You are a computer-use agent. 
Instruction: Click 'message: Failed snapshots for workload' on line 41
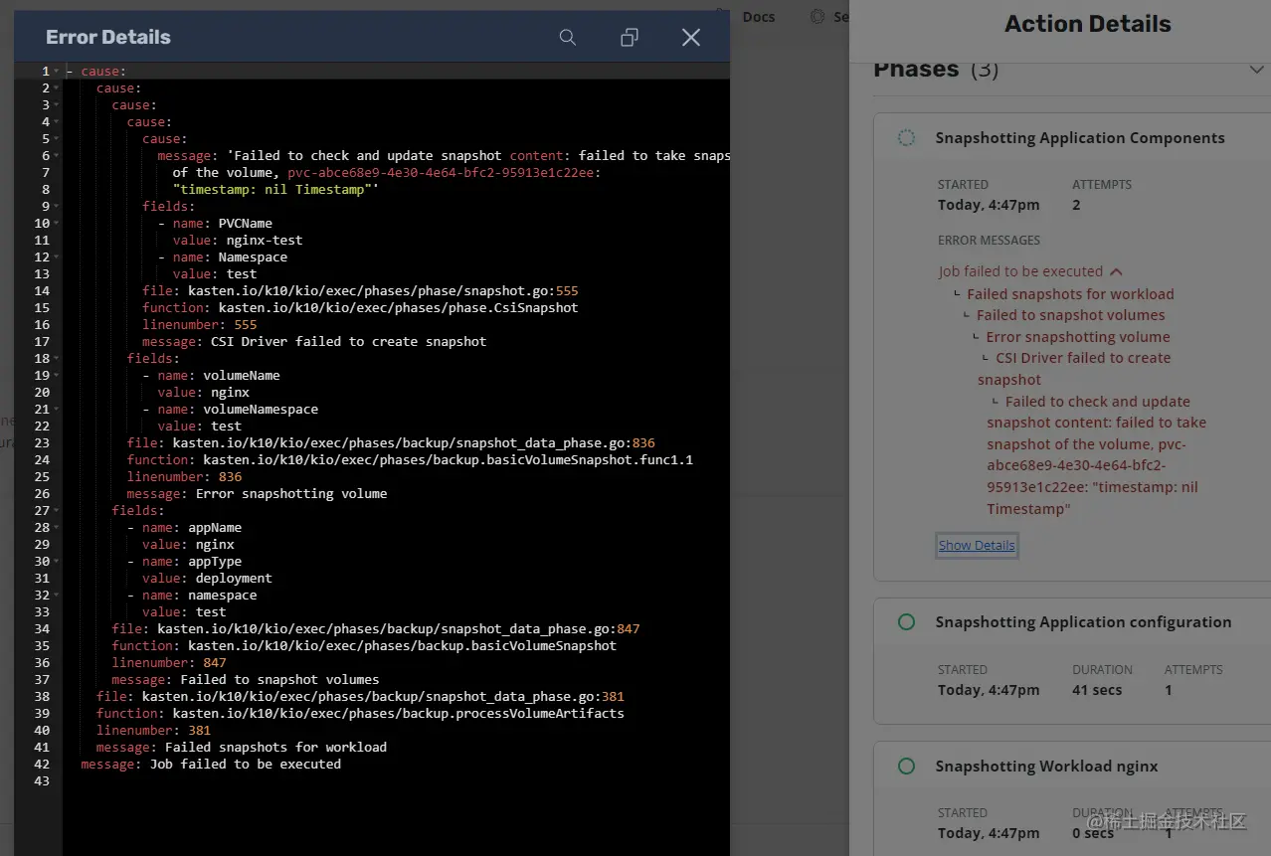(x=242, y=748)
